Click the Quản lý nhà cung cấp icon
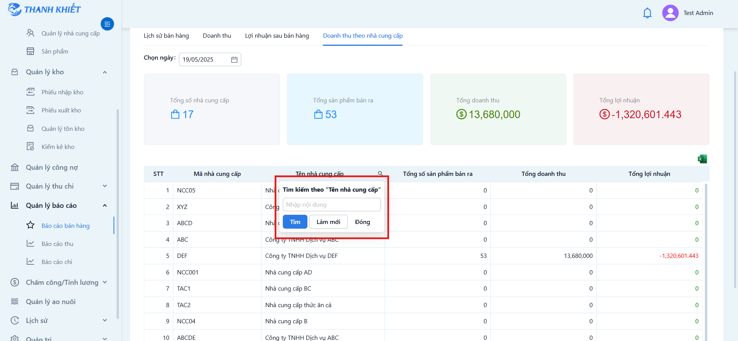The height and width of the screenshot is (341, 738). [30, 33]
